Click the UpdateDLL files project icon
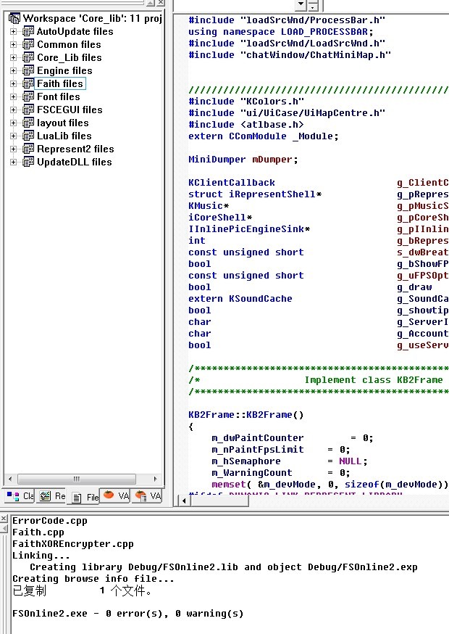449x634 pixels. pyautogui.click(x=28, y=162)
